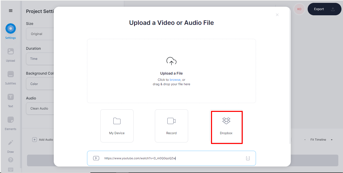343x173 pixels.
Task: Open the Size Original dropdown
Action: (40, 34)
